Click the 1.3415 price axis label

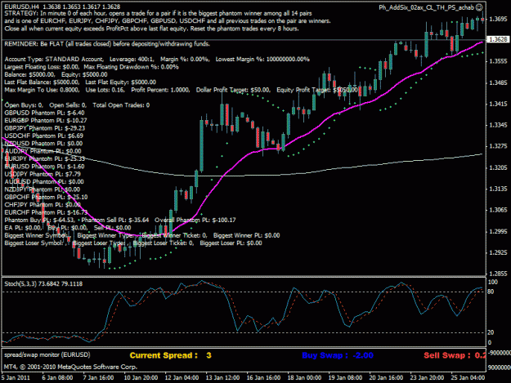[x=498, y=104]
